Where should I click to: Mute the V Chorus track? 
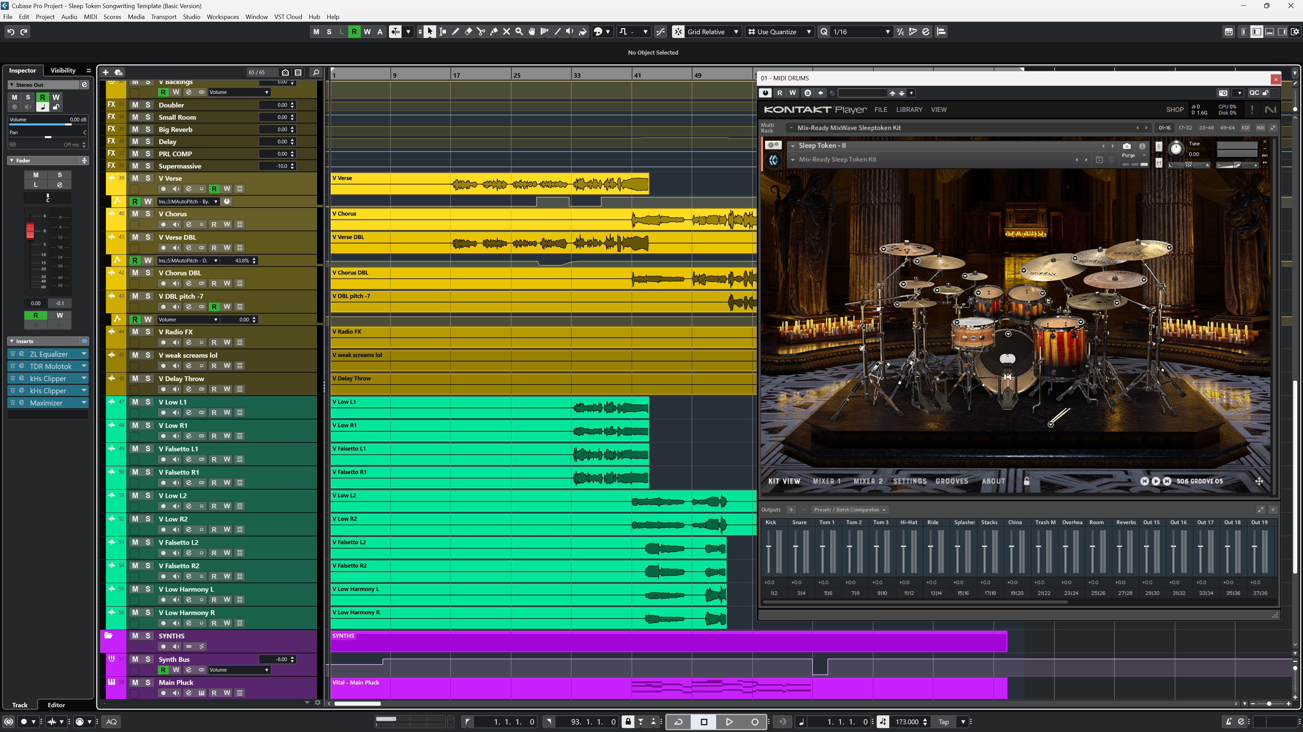pyautogui.click(x=135, y=214)
